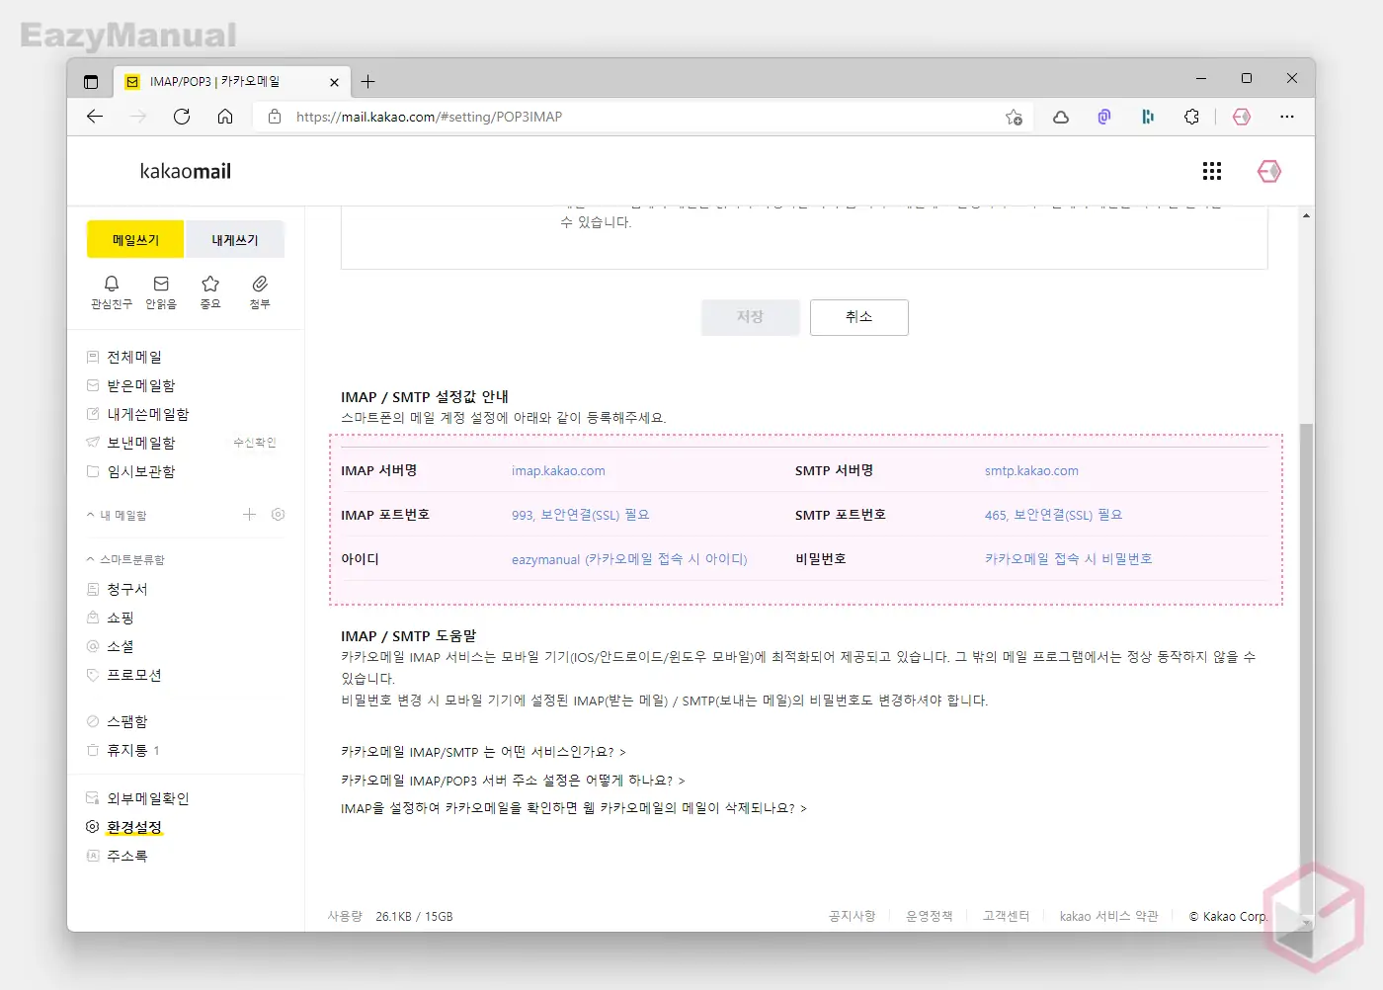
Task: Open the 청구서 smart folder
Action: [x=127, y=589]
